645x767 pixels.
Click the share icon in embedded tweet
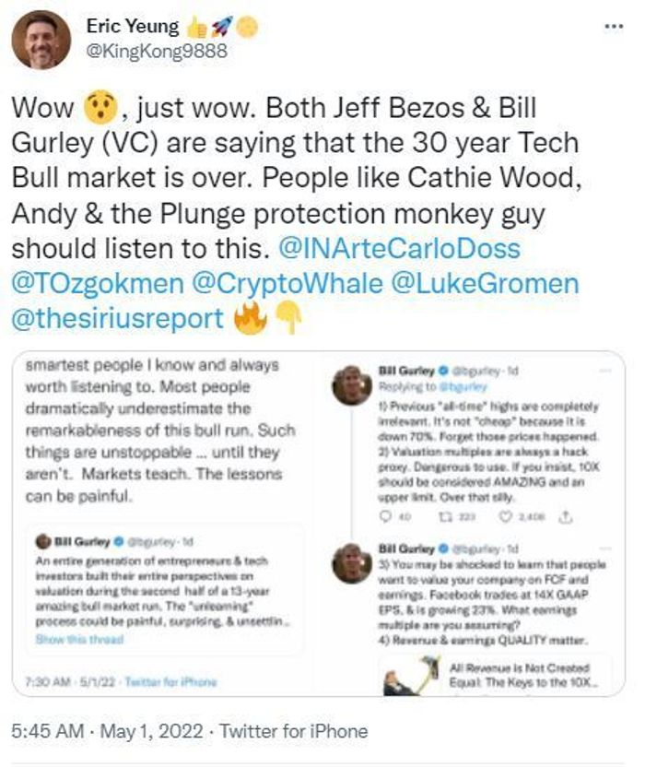pos(566,519)
